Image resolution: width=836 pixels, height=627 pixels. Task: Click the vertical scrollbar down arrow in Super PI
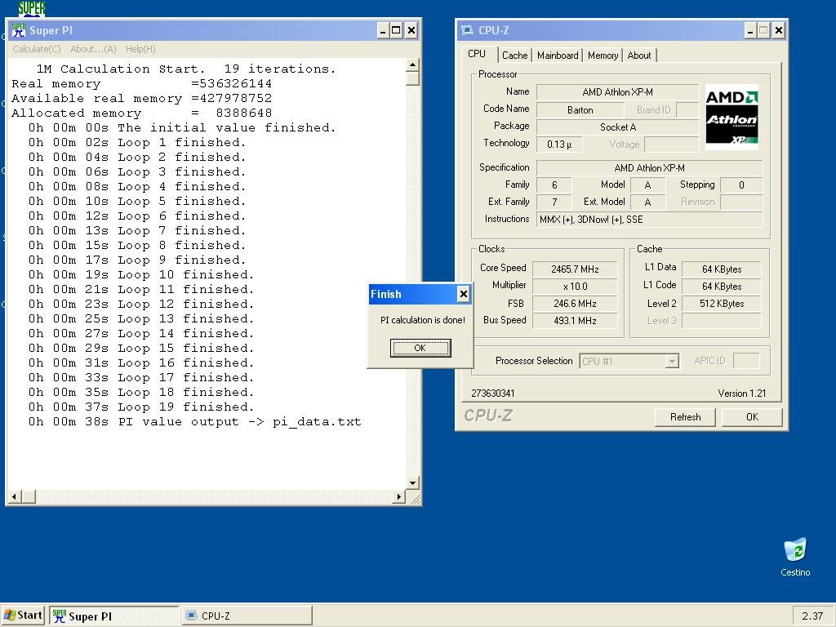point(412,483)
